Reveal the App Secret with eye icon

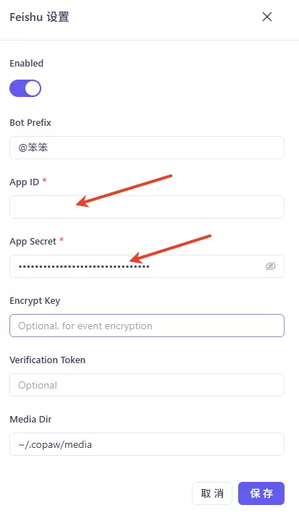coord(271,266)
